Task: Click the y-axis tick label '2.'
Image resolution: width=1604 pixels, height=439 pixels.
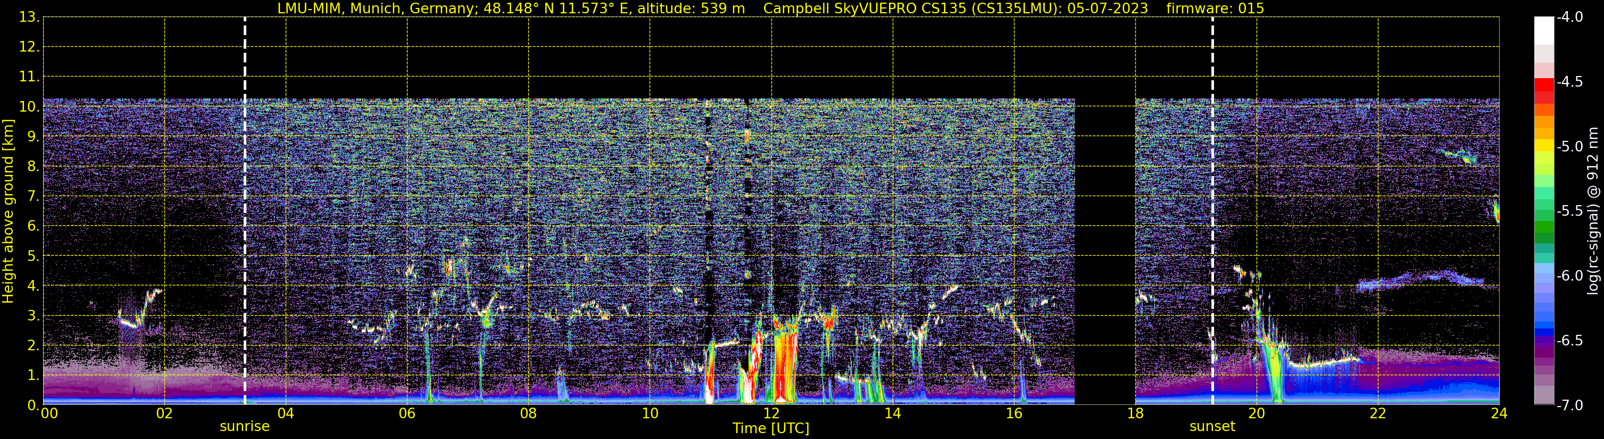Action: pyautogui.click(x=32, y=346)
